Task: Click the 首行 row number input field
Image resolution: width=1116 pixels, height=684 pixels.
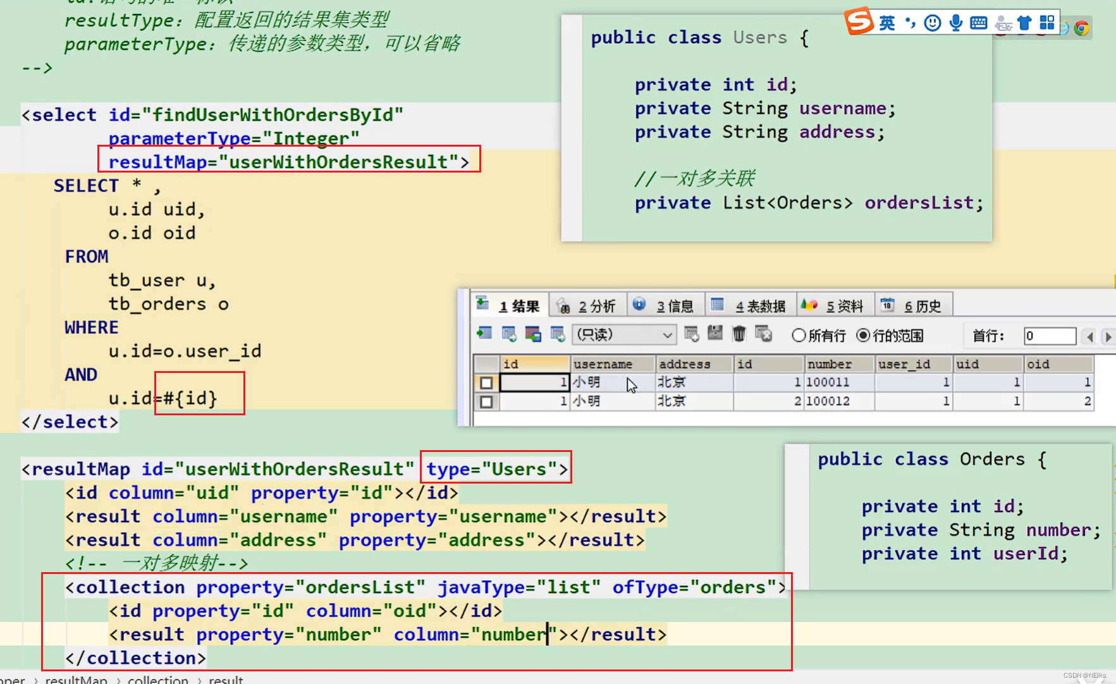Action: tap(1050, 335)
